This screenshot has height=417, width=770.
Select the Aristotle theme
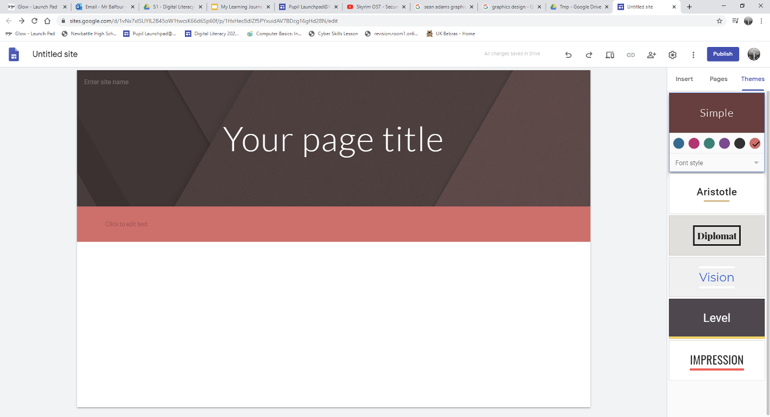(716, 193)
